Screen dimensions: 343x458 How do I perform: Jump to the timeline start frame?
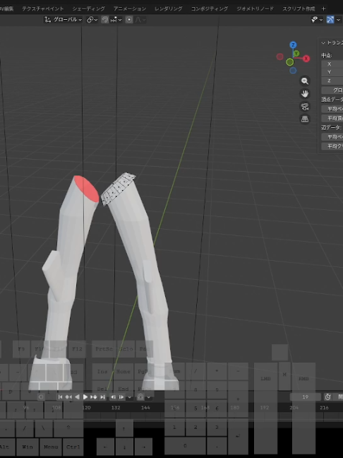(60, 397)
